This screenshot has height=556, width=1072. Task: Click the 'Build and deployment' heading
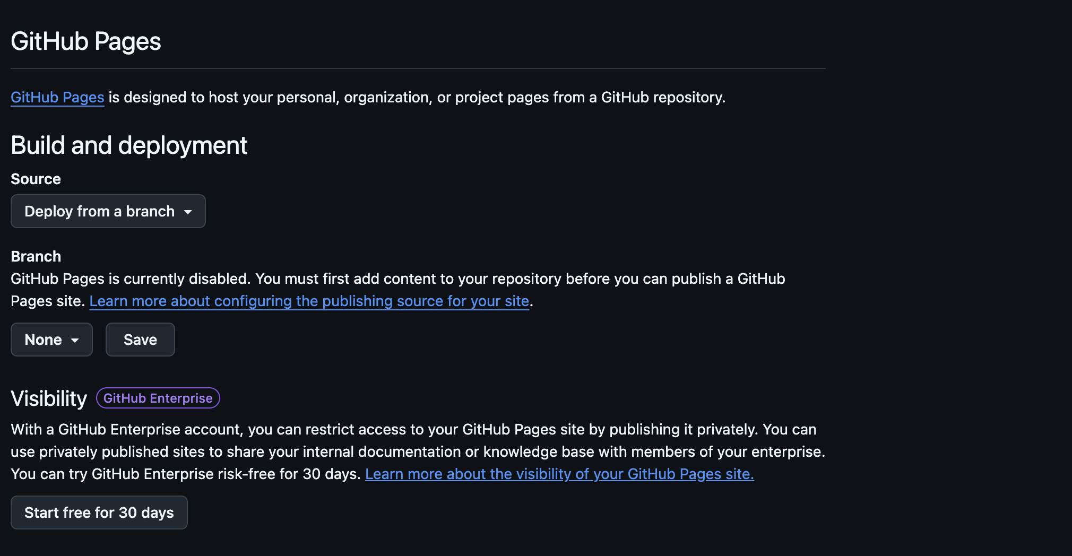129,145
